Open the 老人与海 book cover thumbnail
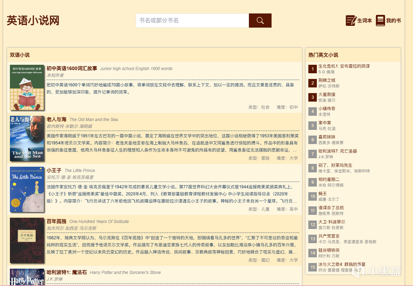413x286 pixels. pos(27,138)
